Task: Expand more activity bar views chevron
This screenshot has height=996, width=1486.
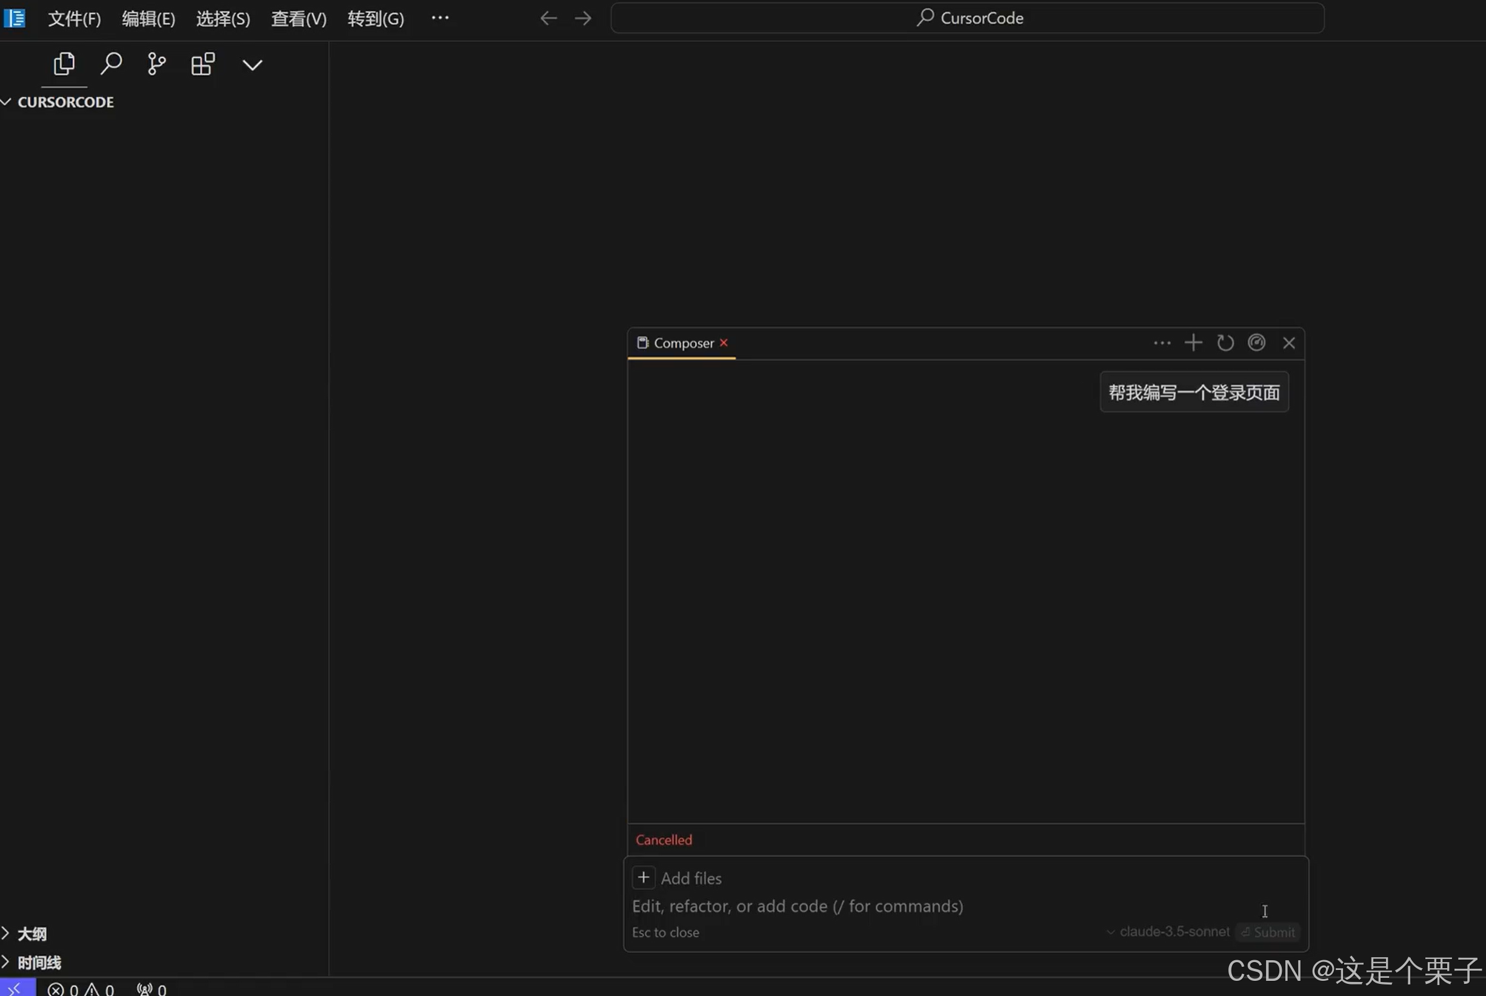Action: coord(252,65)
